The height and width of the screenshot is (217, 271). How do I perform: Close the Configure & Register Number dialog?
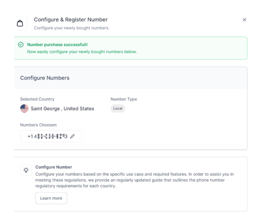point(244,20)
